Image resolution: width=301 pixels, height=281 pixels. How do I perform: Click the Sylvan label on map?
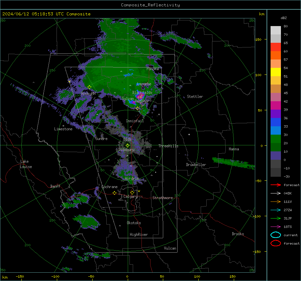click(128, 99)
